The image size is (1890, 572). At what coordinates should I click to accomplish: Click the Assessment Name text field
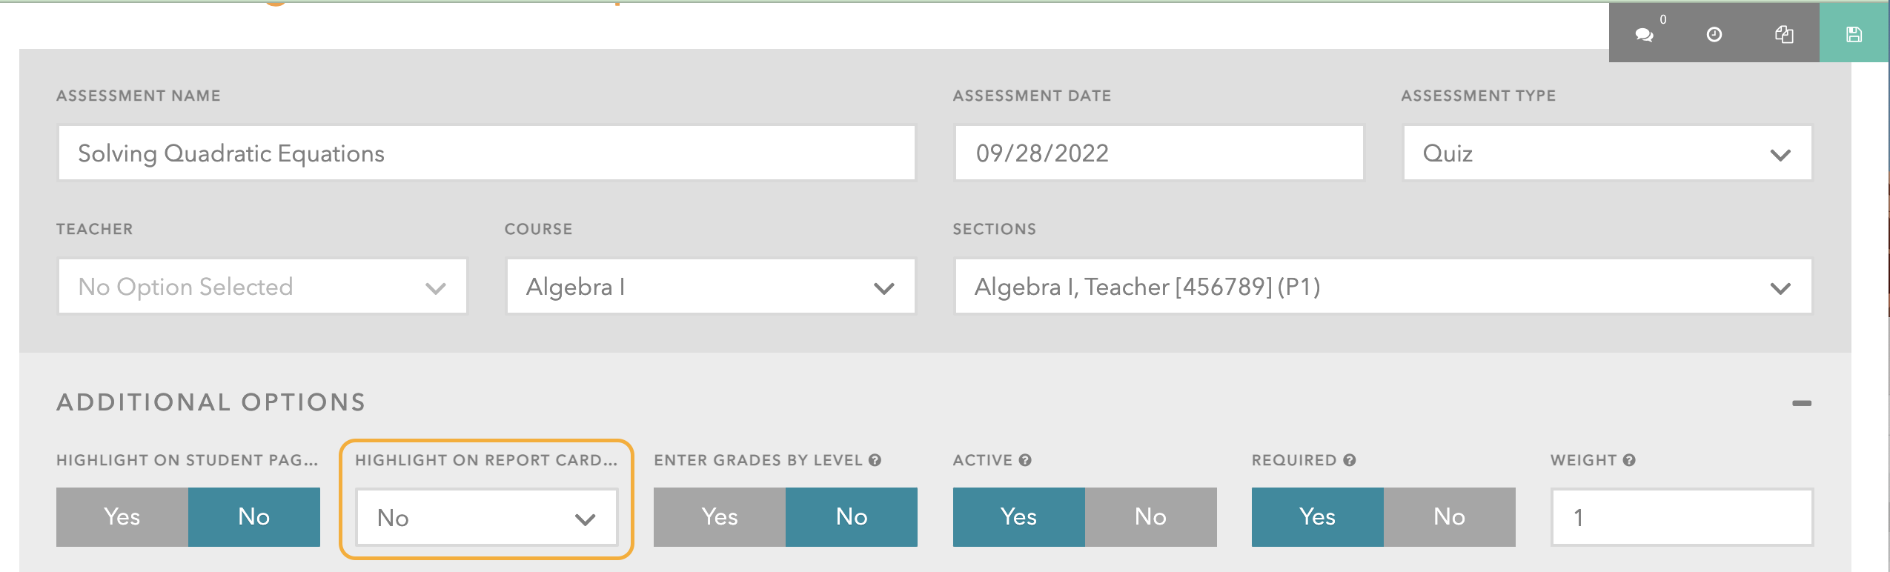point(486,153)
